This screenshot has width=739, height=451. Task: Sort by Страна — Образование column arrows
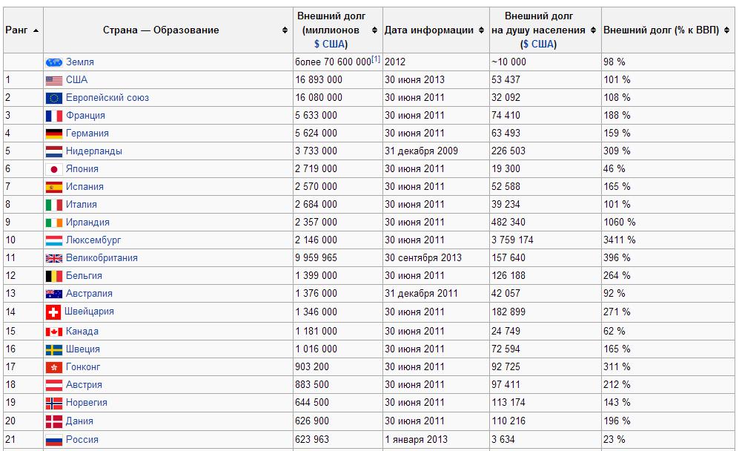click(x=285, y=30)
